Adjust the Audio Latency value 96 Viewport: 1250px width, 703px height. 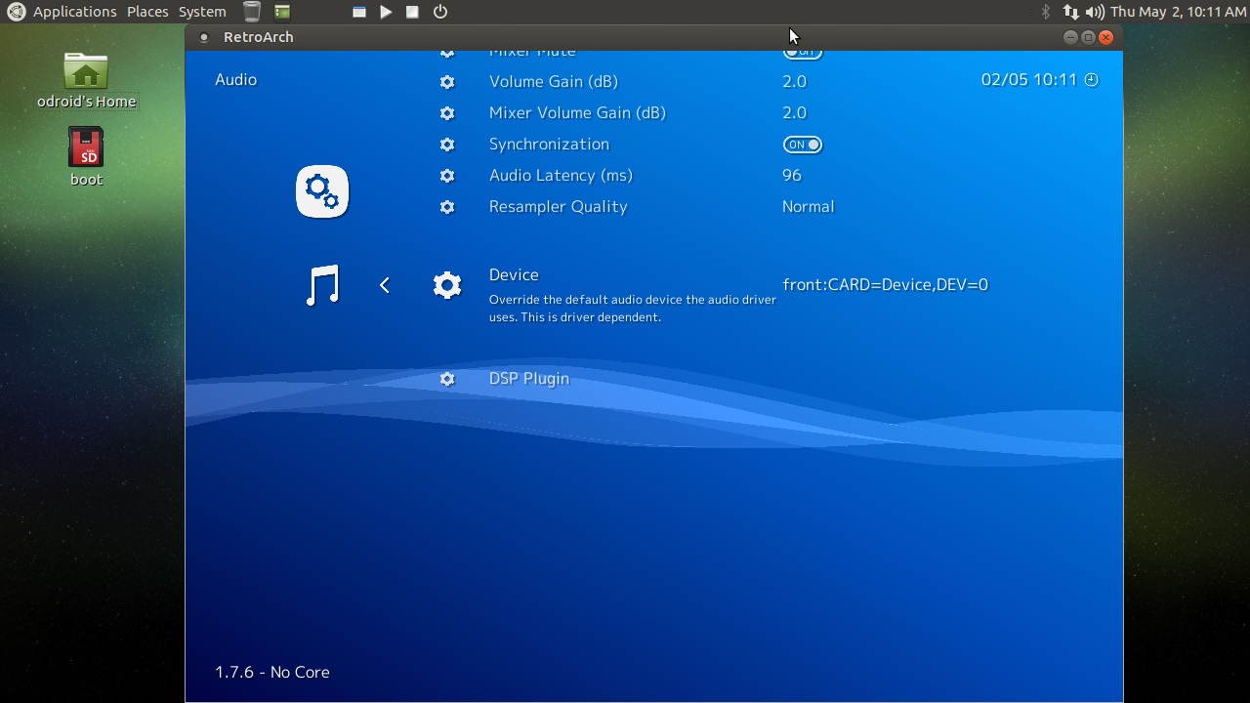[791, 176]
